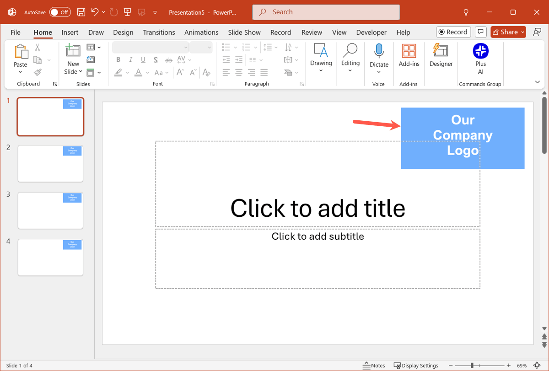
Task: Open the Comments pane icon
Action: [x=480, y=32]
